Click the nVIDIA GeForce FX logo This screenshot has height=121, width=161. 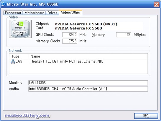tap(20, 29)
